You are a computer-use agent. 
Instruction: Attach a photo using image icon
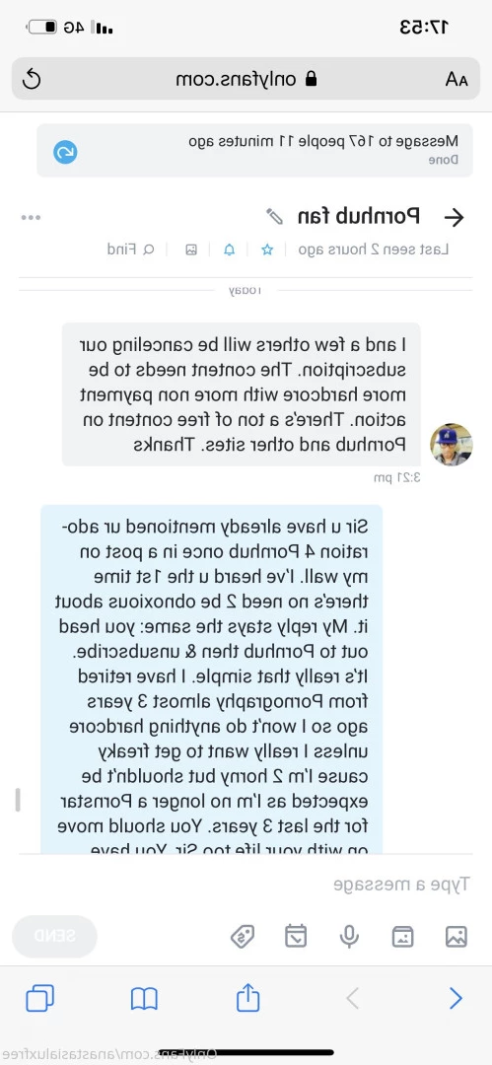tap(456, 937)
